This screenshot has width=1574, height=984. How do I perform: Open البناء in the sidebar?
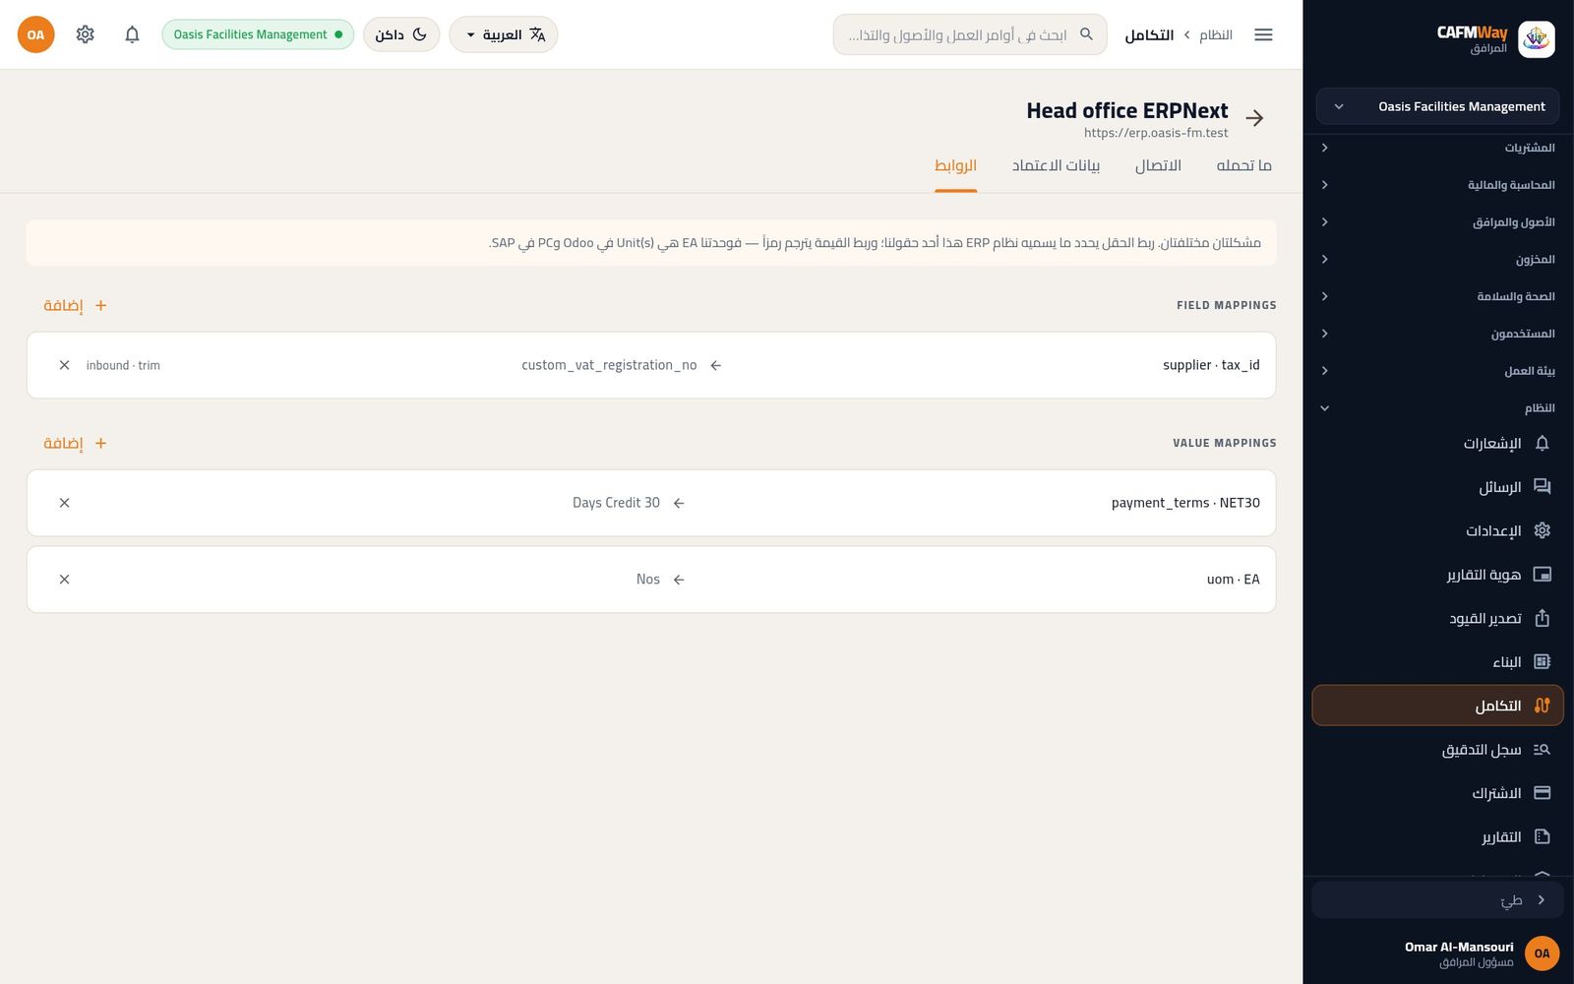tap(1437, 662)
